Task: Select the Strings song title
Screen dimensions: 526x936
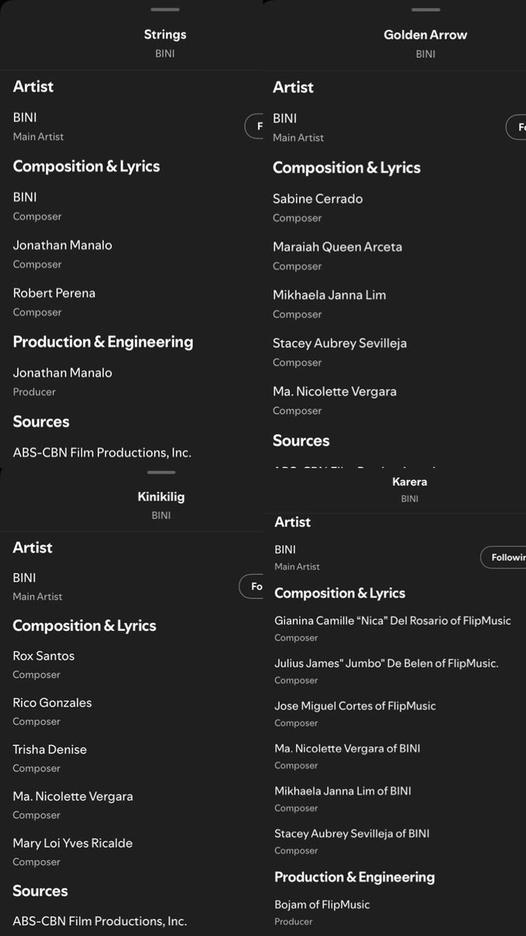Action: [165, 34]
